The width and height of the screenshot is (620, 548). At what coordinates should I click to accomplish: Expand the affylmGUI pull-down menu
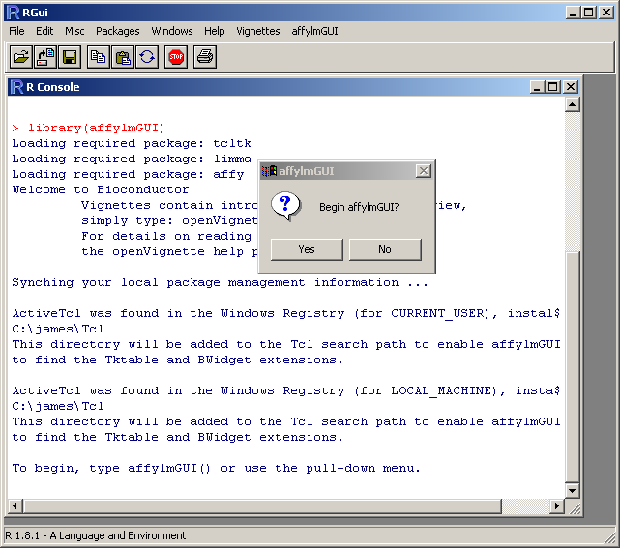pyautogui.click(x=315, y=31)
